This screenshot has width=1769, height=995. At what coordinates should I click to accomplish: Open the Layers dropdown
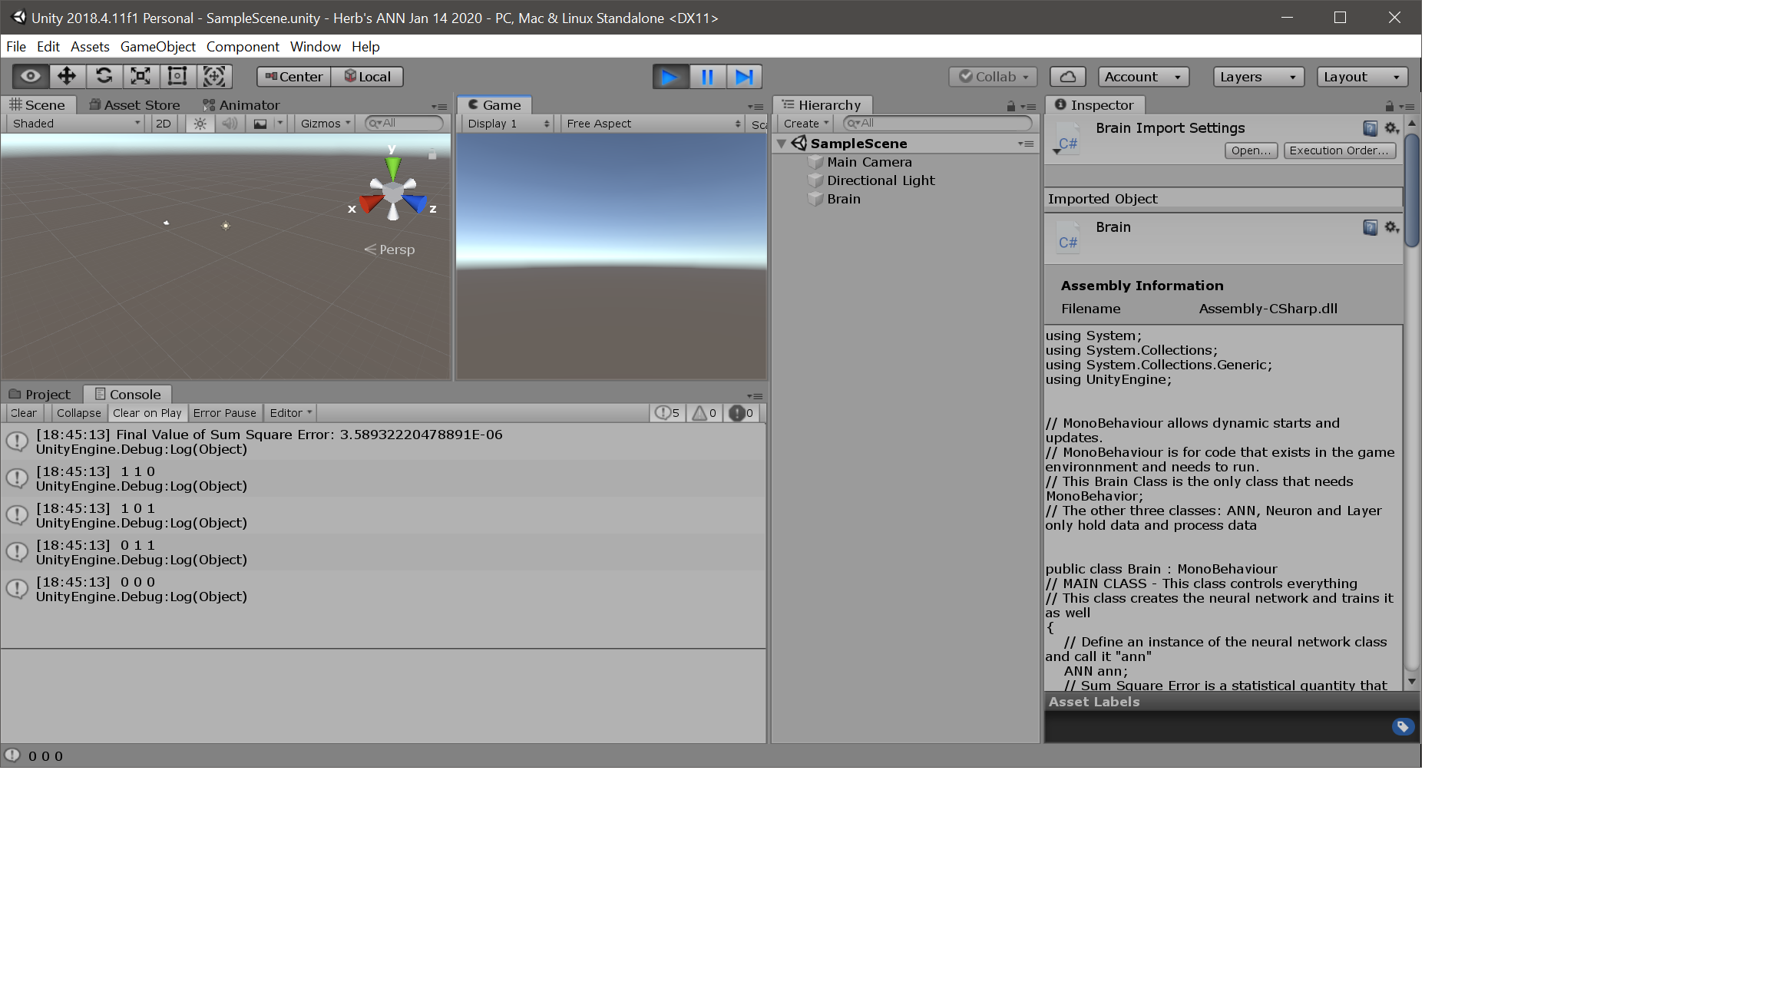coord(1257,77)
